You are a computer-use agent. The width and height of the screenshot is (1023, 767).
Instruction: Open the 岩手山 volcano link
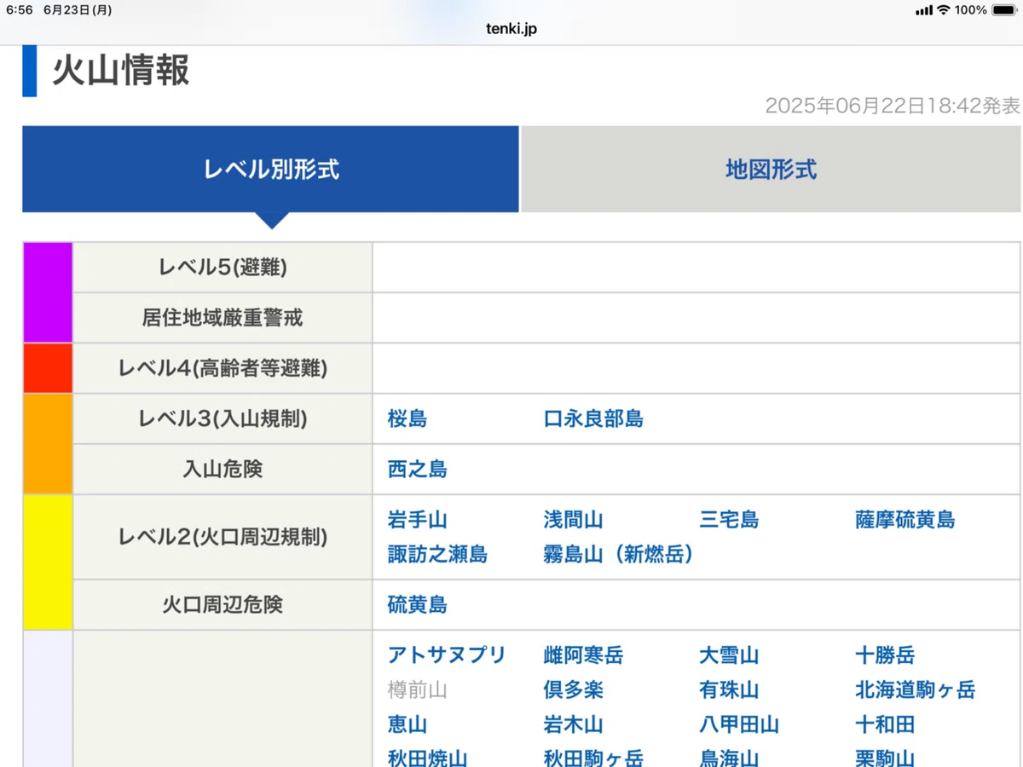click(418, 520)
